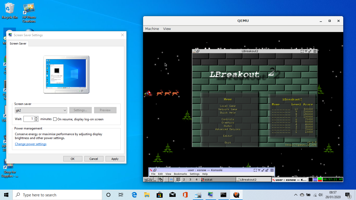Open Cortana circle icon on taskbar
356x200 pixels.
point(108,195)
